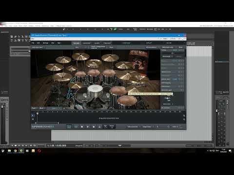Viewport: 234px width, 175px height.
Task: Stop playback in Superior Drummer transport
Action: point(82,127)
